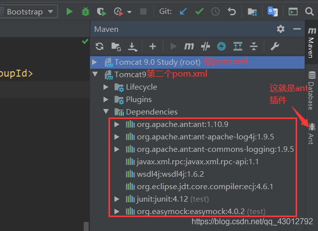Expand ant-apache-log4j:1.9.5 dependency

(116, 137)
